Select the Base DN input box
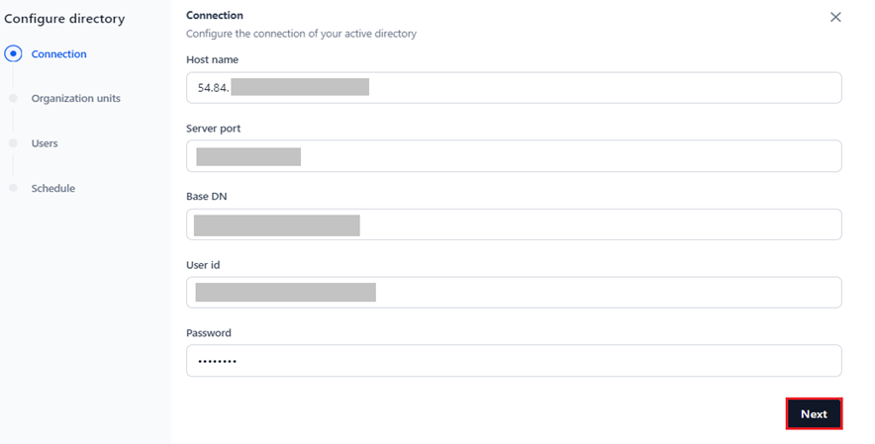The width and height of the screenshot is (875, 444). pyautogui.click(x=514, y=224)
